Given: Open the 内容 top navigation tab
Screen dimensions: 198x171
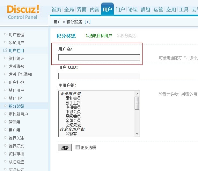Looking at the screenshot, I should pyautogui.click(x=95, y=10).
